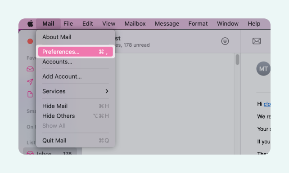The image size is (289, 173).
Task: Open the Apple menu logo
Action: (30, 23)
